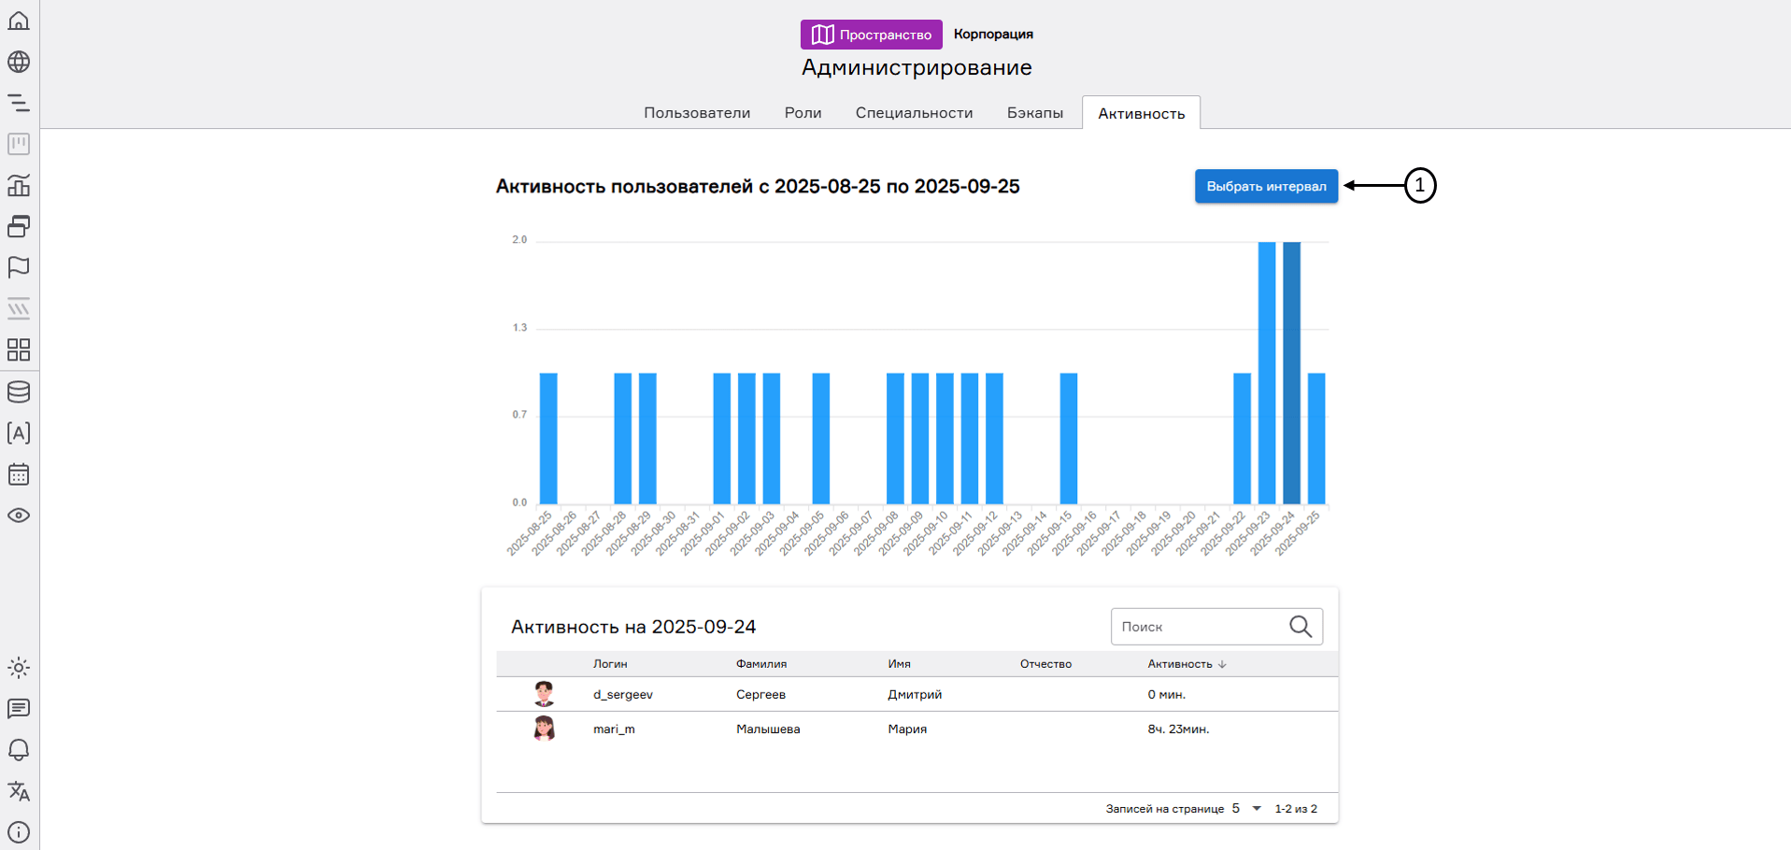Screen dimensions: 1791x850
Task: Click the Пространство button
Action: click(871, 35)
